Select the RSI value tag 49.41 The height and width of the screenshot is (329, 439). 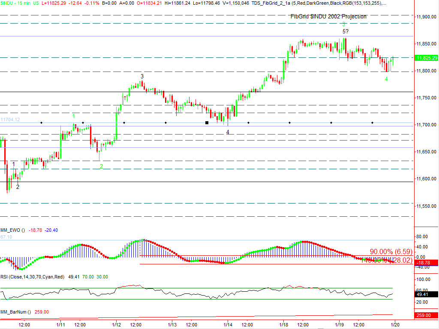426,295
